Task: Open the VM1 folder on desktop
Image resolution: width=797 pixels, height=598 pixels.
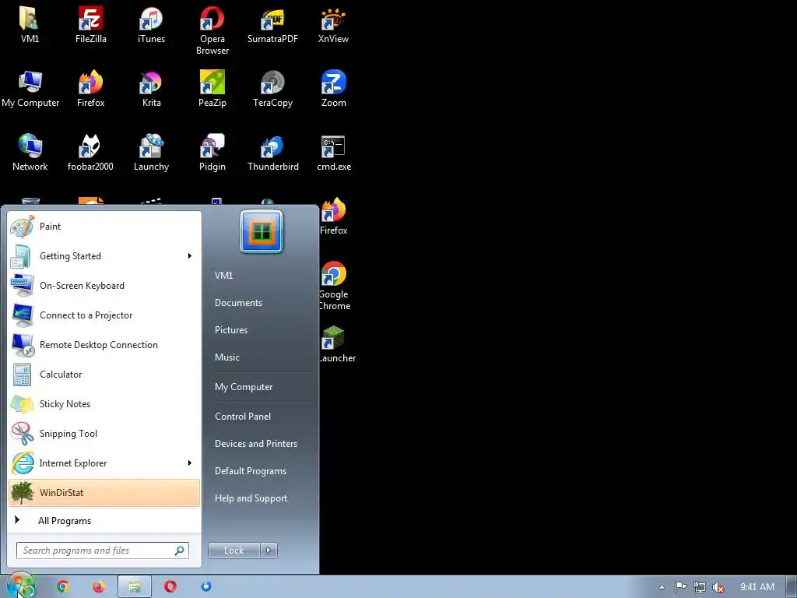Action: coord(30,24)
